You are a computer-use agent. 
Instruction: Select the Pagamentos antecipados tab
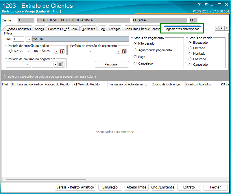182,29
